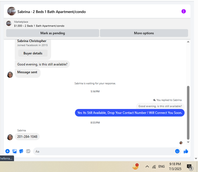Click the seen-by small avatar

[x=181, y=143]
